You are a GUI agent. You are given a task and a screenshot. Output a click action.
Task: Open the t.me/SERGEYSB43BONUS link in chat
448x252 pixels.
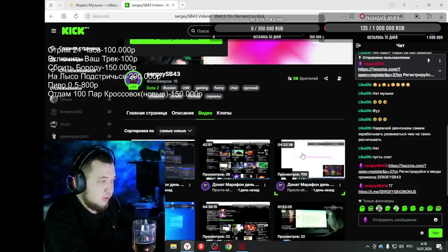(387, 192)
